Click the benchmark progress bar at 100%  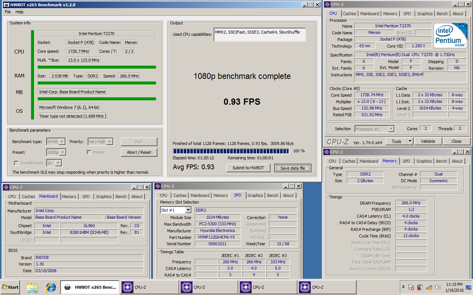[231, 151]
